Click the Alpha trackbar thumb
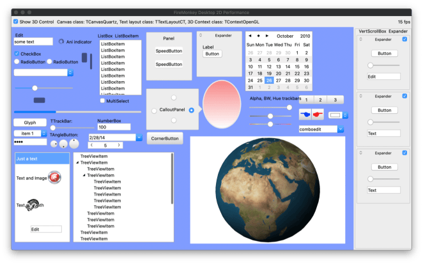 pos(289,107)
